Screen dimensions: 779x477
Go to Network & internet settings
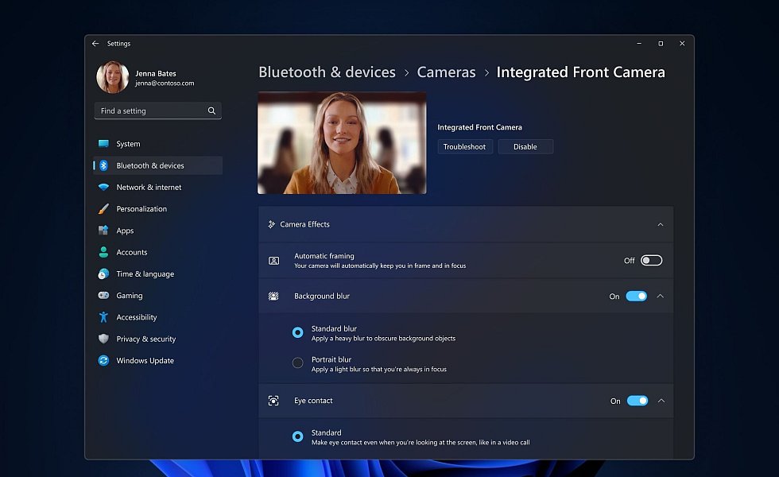tap(158, 188)
